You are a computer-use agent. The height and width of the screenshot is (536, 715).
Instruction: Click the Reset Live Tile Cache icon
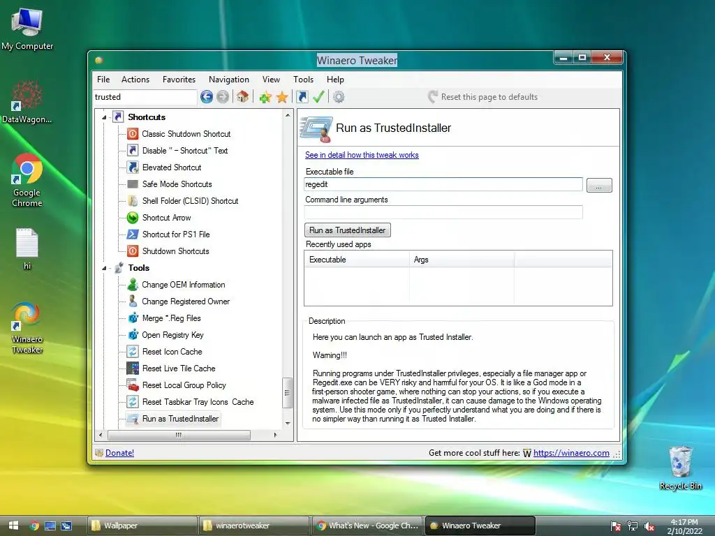(133, 368)
